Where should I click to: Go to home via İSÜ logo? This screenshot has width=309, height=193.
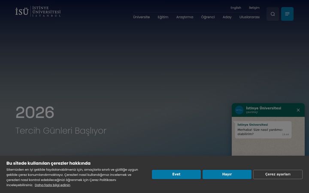coord(38,12)
